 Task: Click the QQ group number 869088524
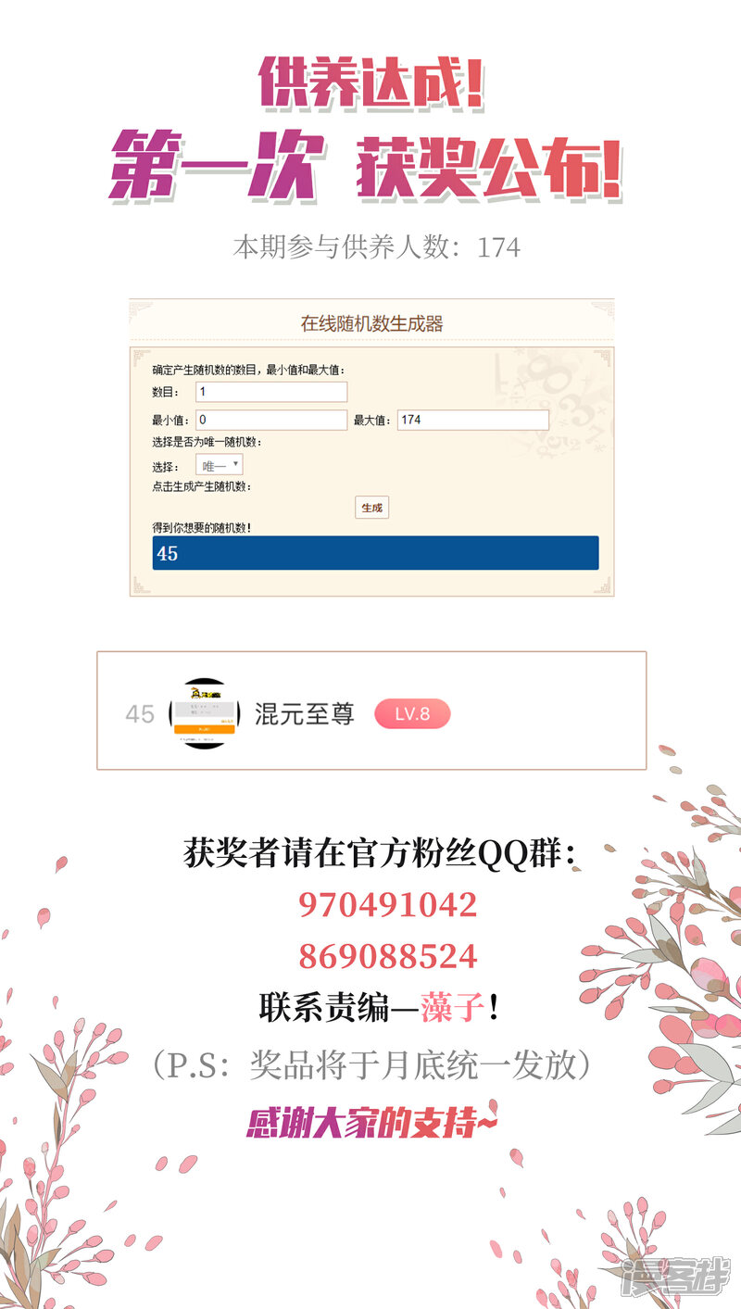coord(387,956)
